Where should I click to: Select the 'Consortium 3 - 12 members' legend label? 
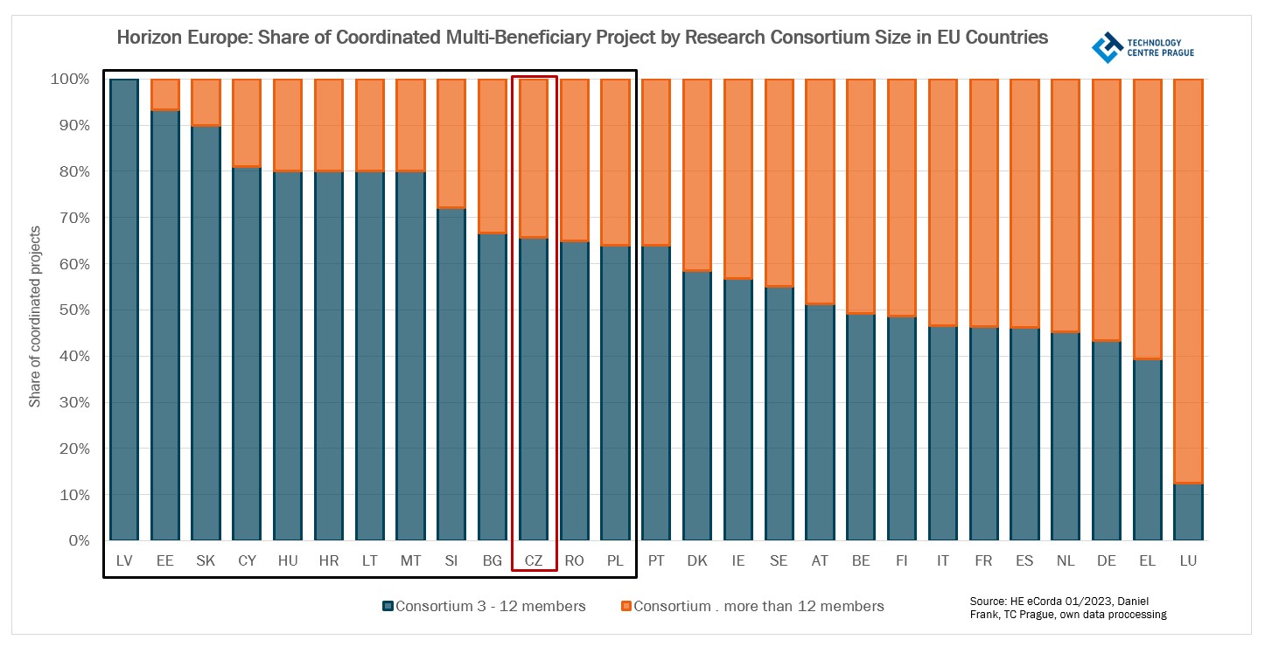pyautogui.click(x=490, y=606)
